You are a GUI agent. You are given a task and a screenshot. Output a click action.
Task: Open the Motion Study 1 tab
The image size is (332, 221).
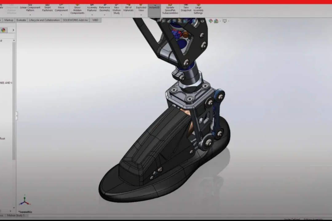(16, 215)
